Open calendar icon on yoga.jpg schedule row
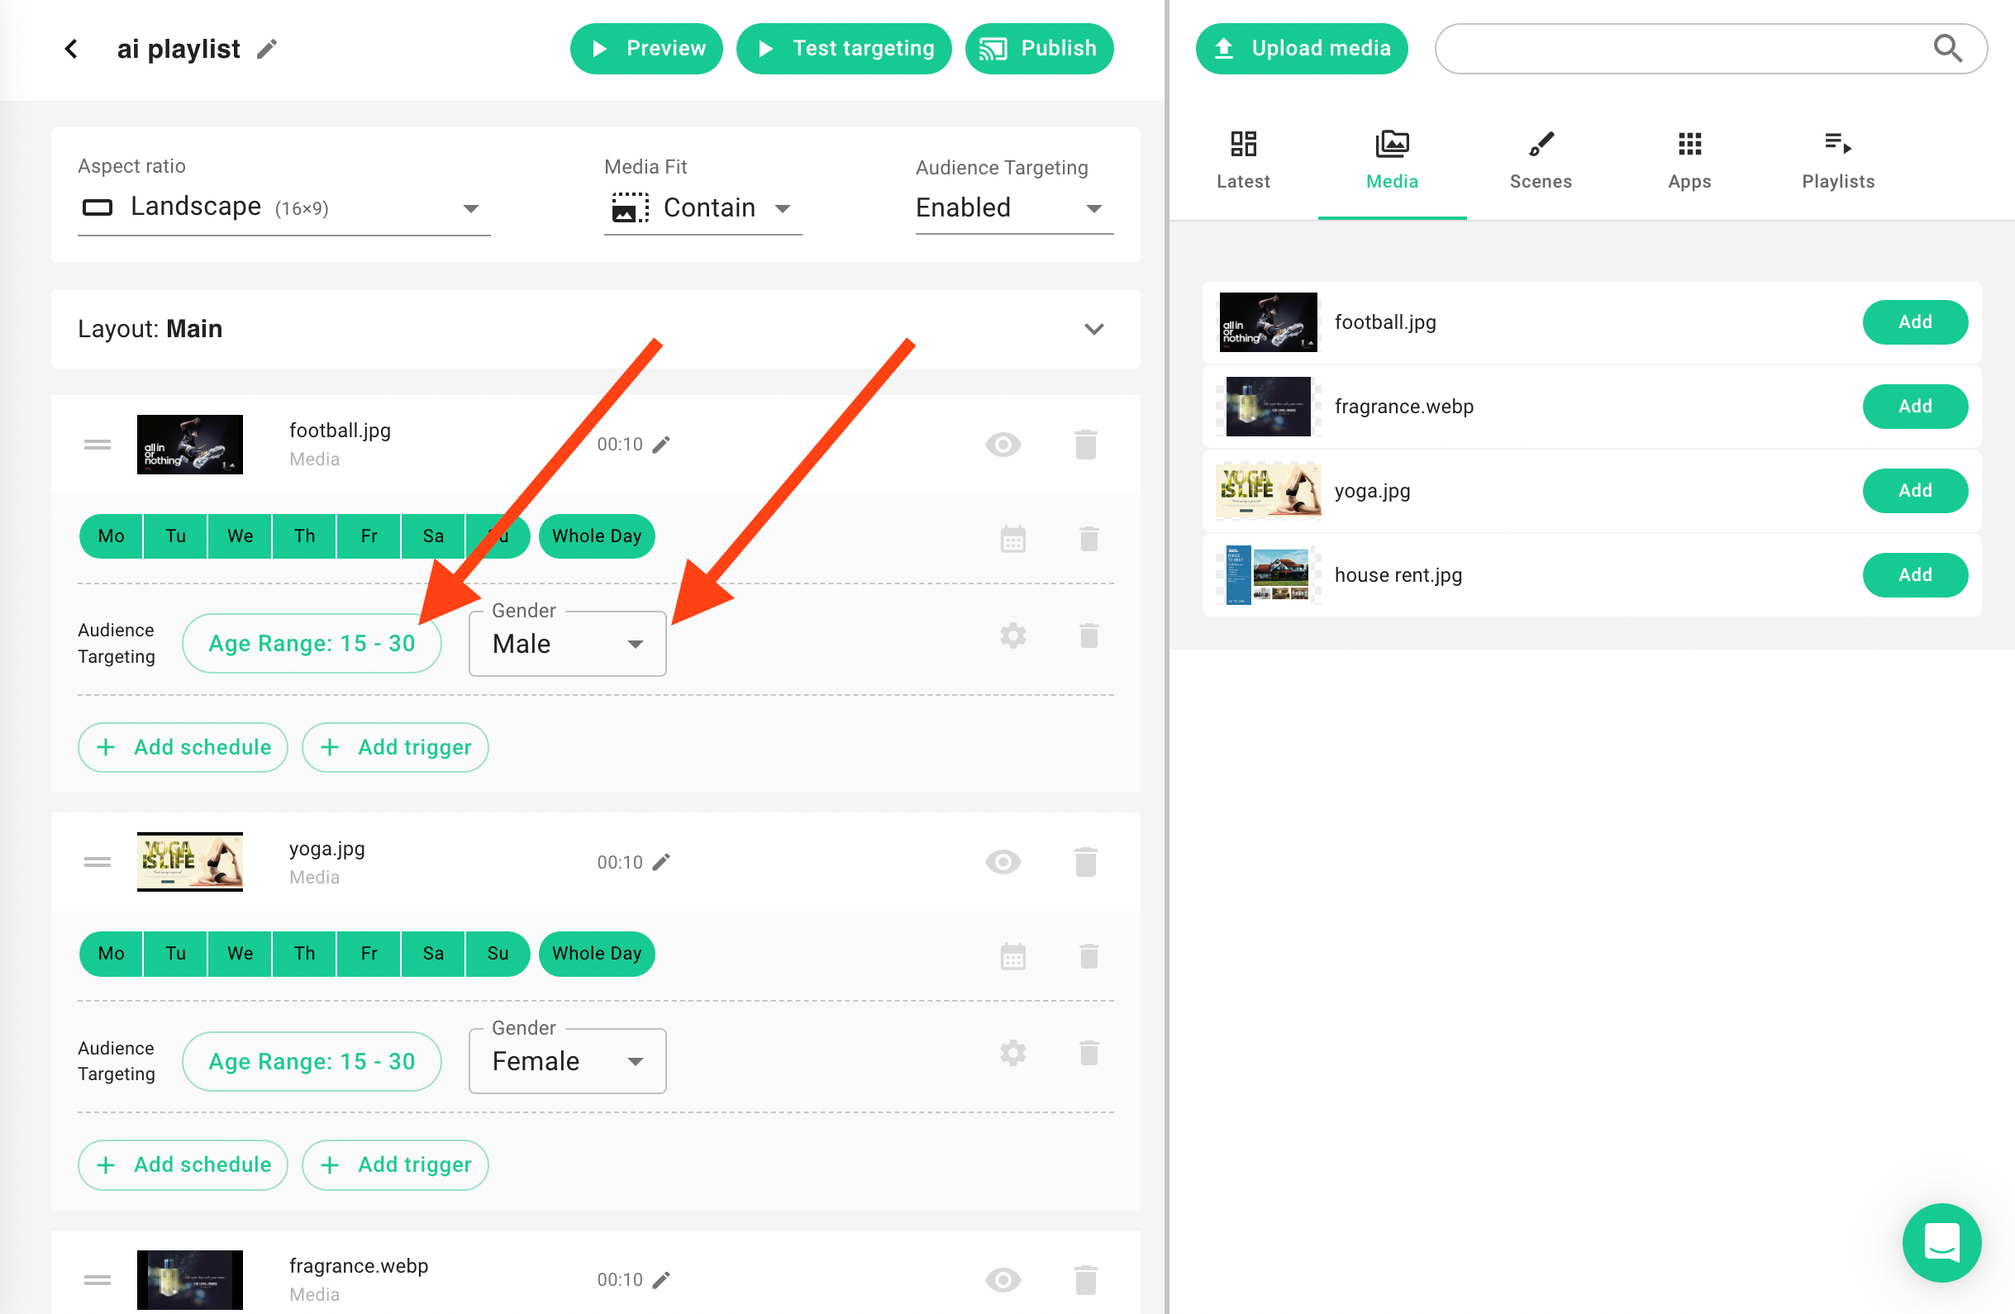The height and width of the screenshot is (1314, 2015). 1012,956
